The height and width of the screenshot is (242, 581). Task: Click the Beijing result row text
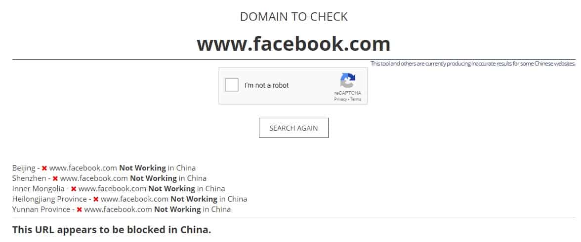point(104,168)
